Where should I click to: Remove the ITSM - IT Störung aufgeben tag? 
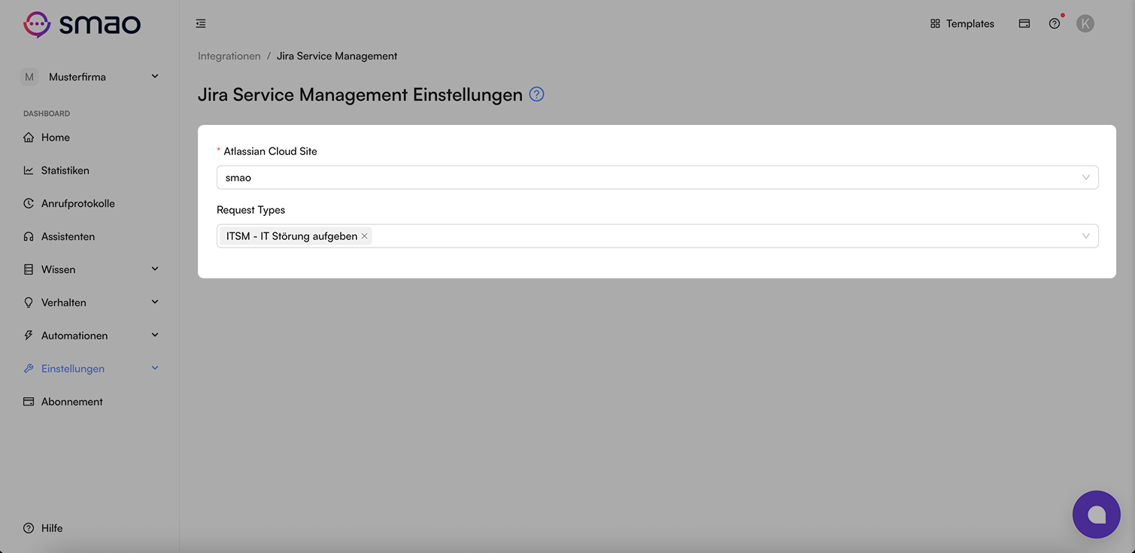click(x=364, y=236)
